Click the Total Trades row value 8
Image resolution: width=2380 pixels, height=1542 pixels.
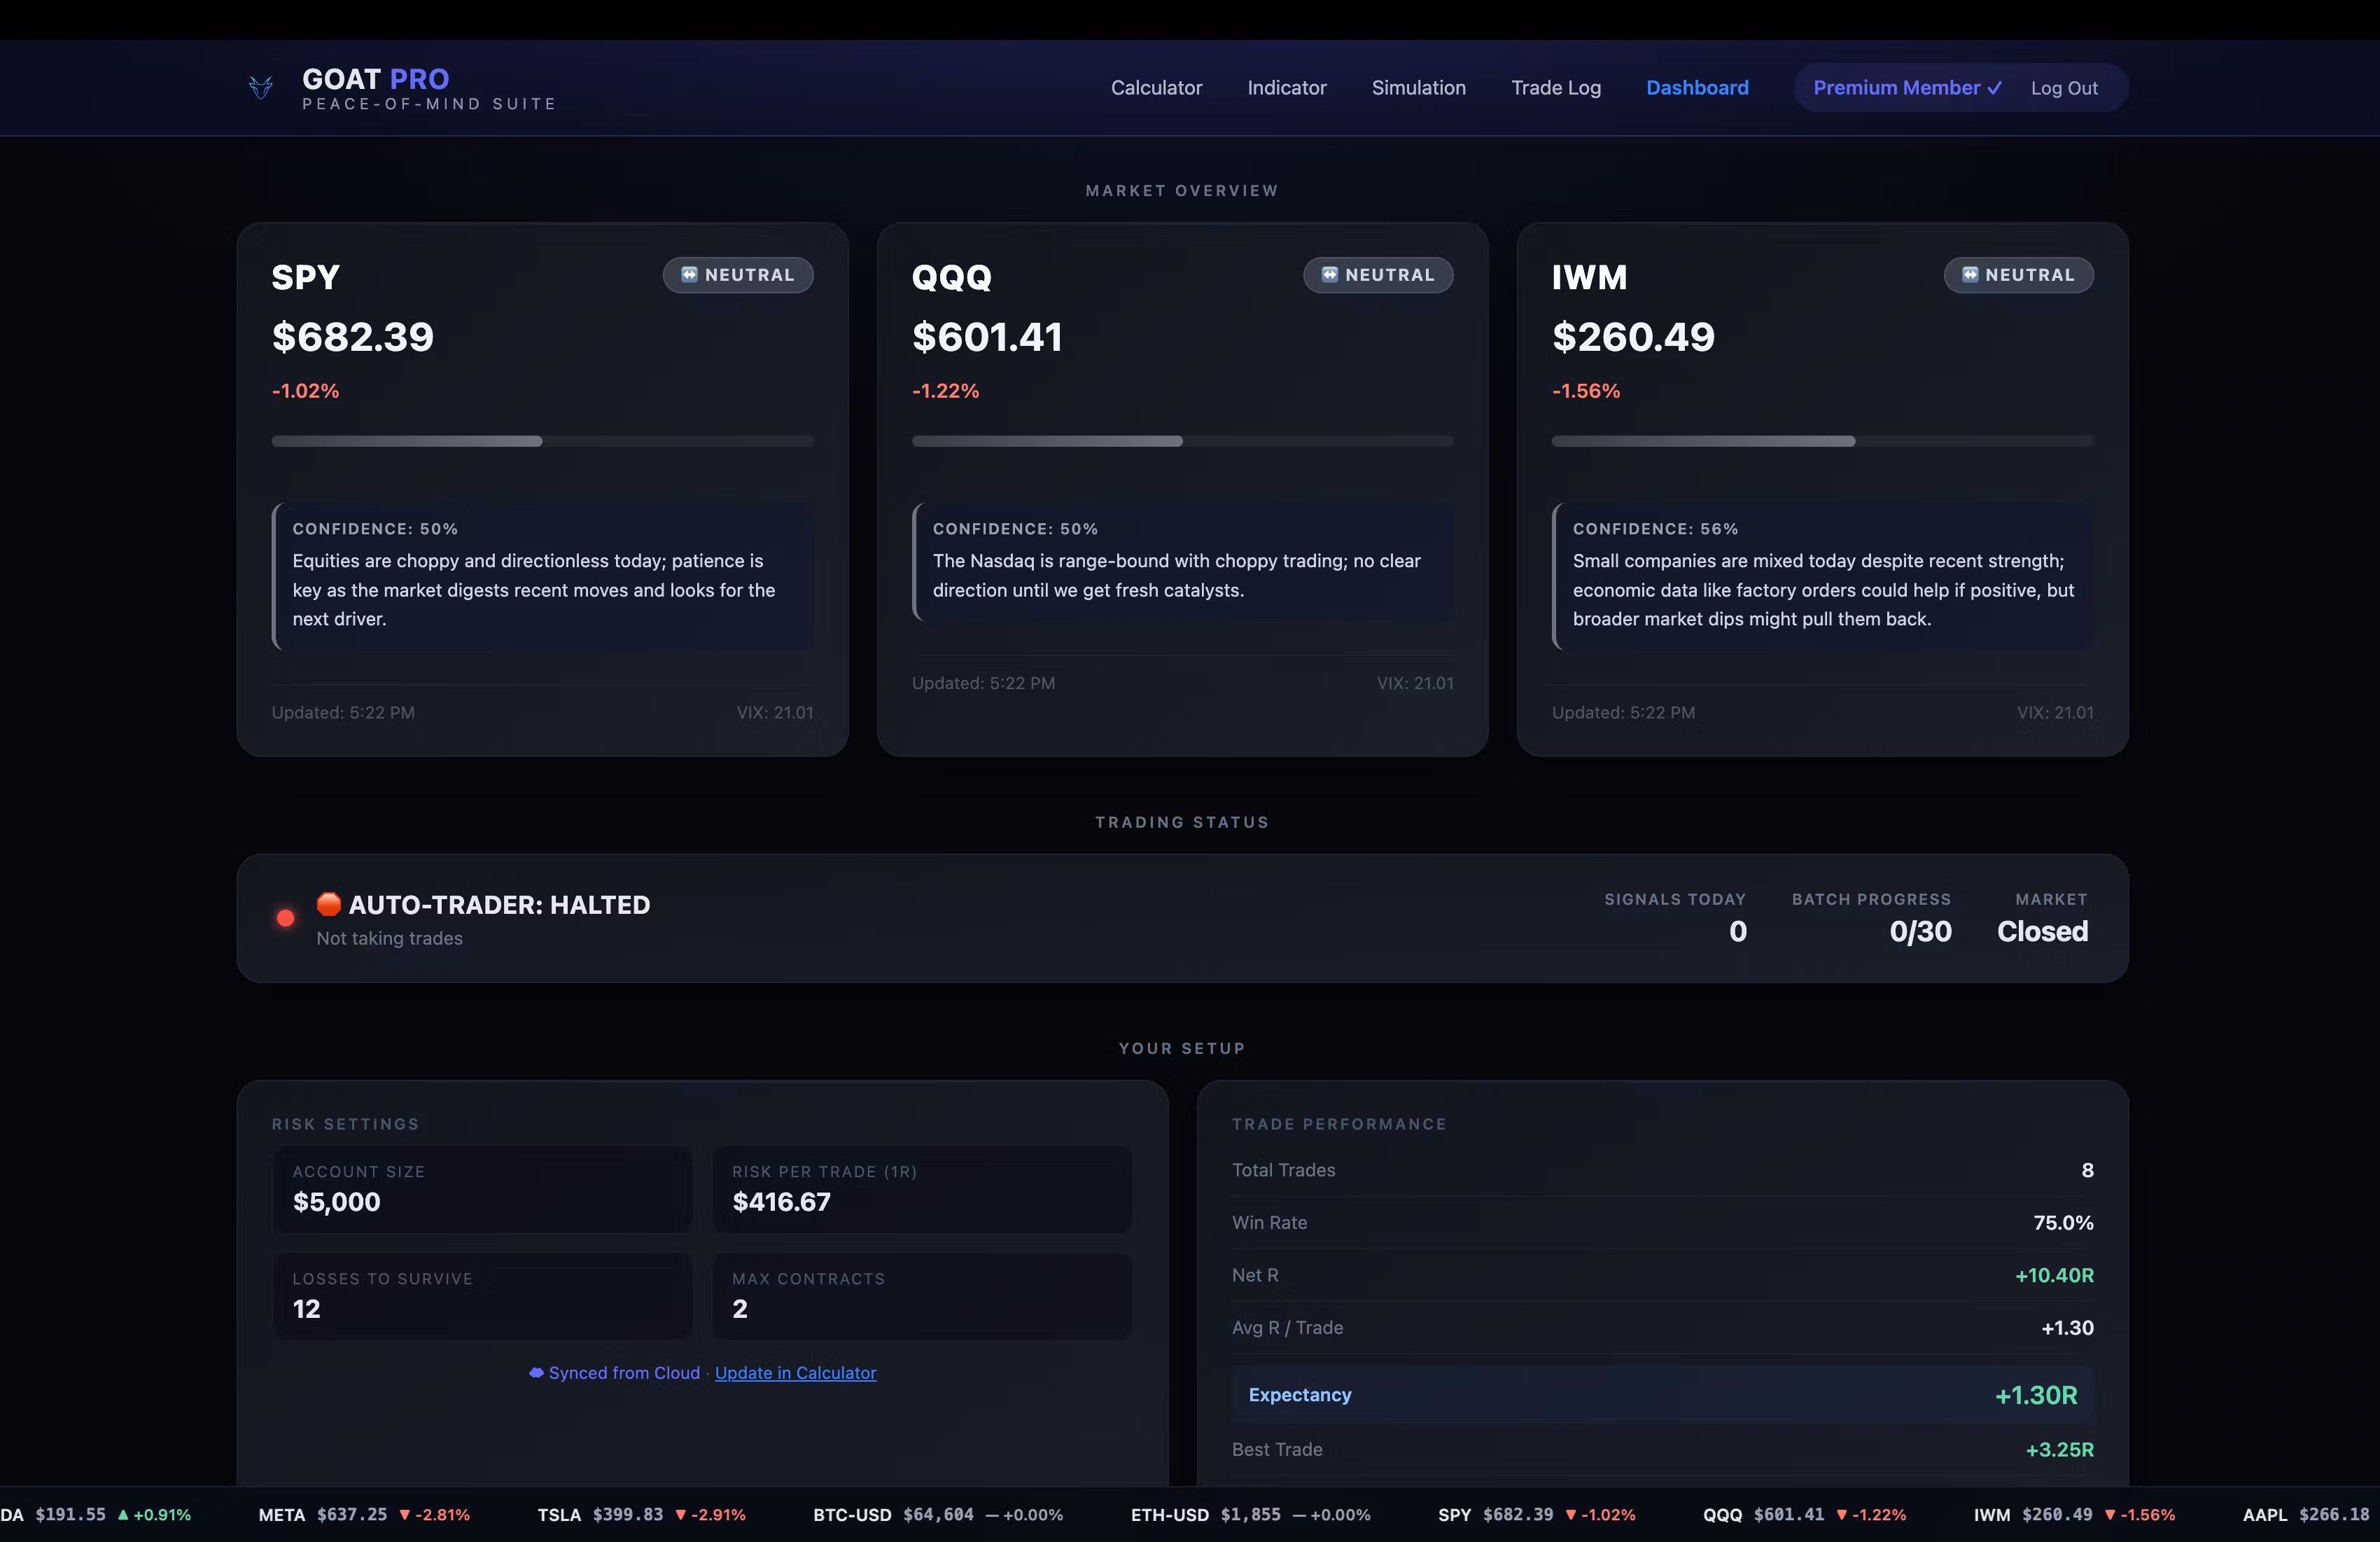pos(2087,1171)
